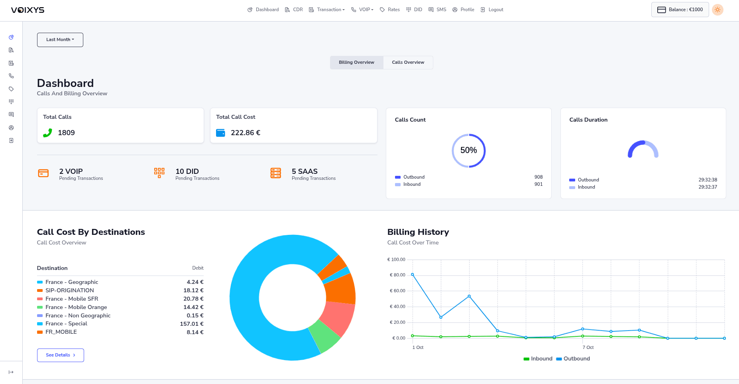
Task: Click the credit card icon in Balance button
Action: [x=662, y=10]
